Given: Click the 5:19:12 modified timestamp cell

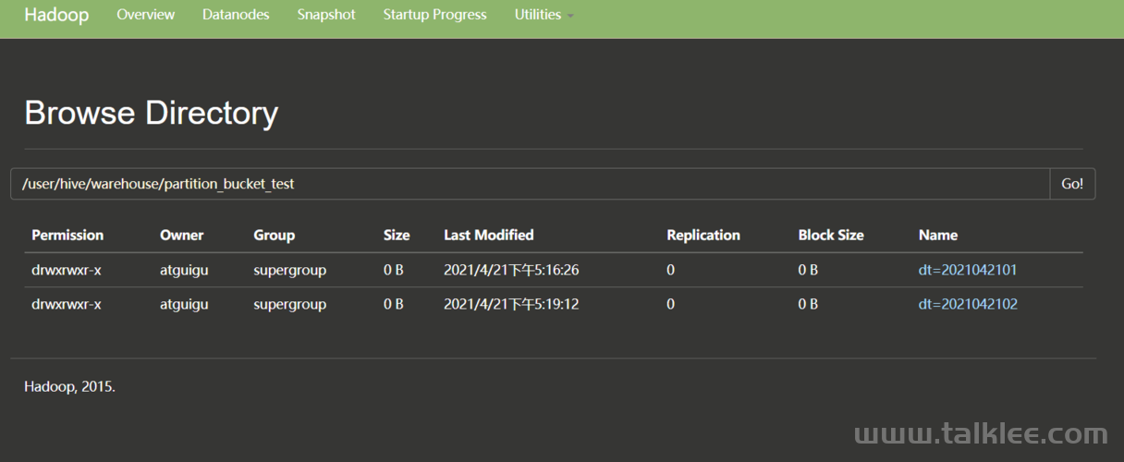Looking at the screenshot, I should (511, 304).
